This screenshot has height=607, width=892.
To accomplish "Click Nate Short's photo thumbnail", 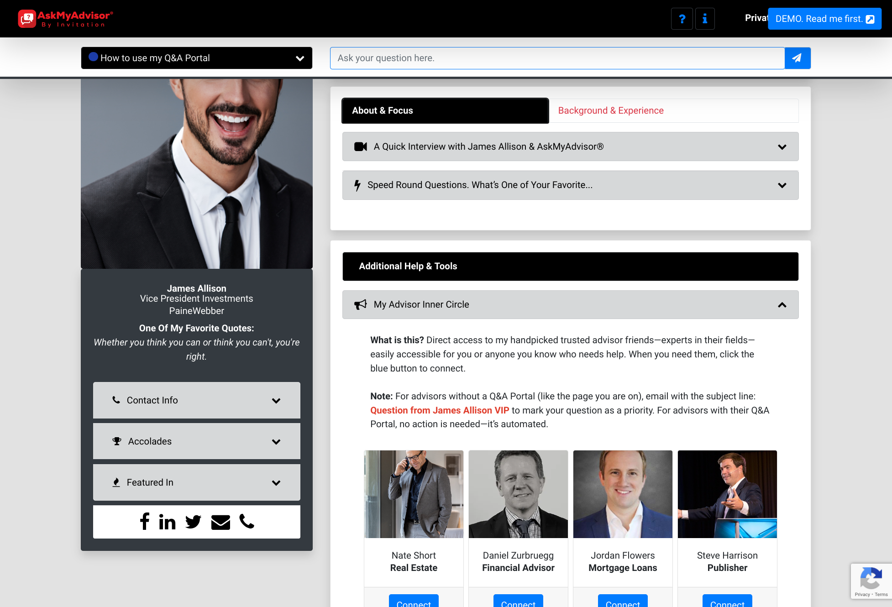I will (x=414, y=494).
